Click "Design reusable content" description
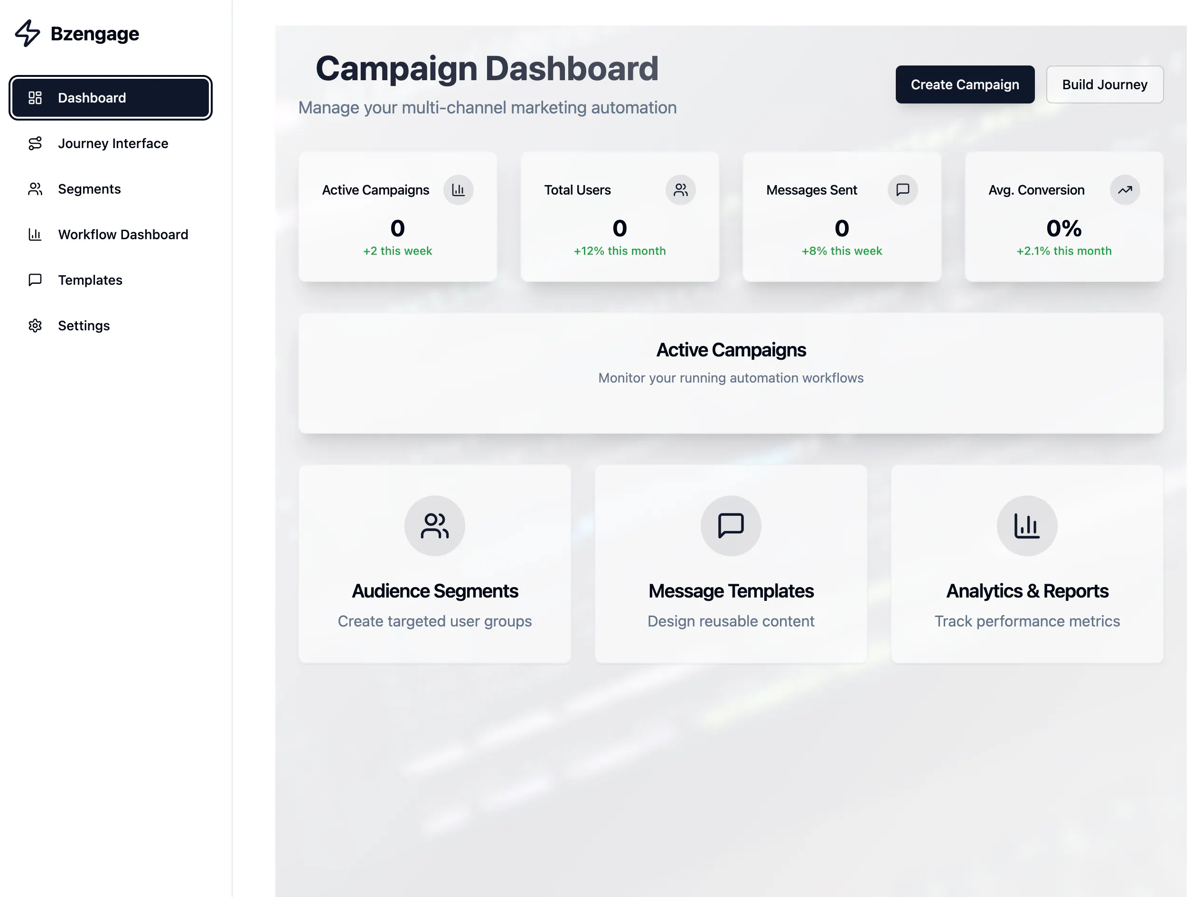Screen dimensions: 1202x897 pos(731,621)
